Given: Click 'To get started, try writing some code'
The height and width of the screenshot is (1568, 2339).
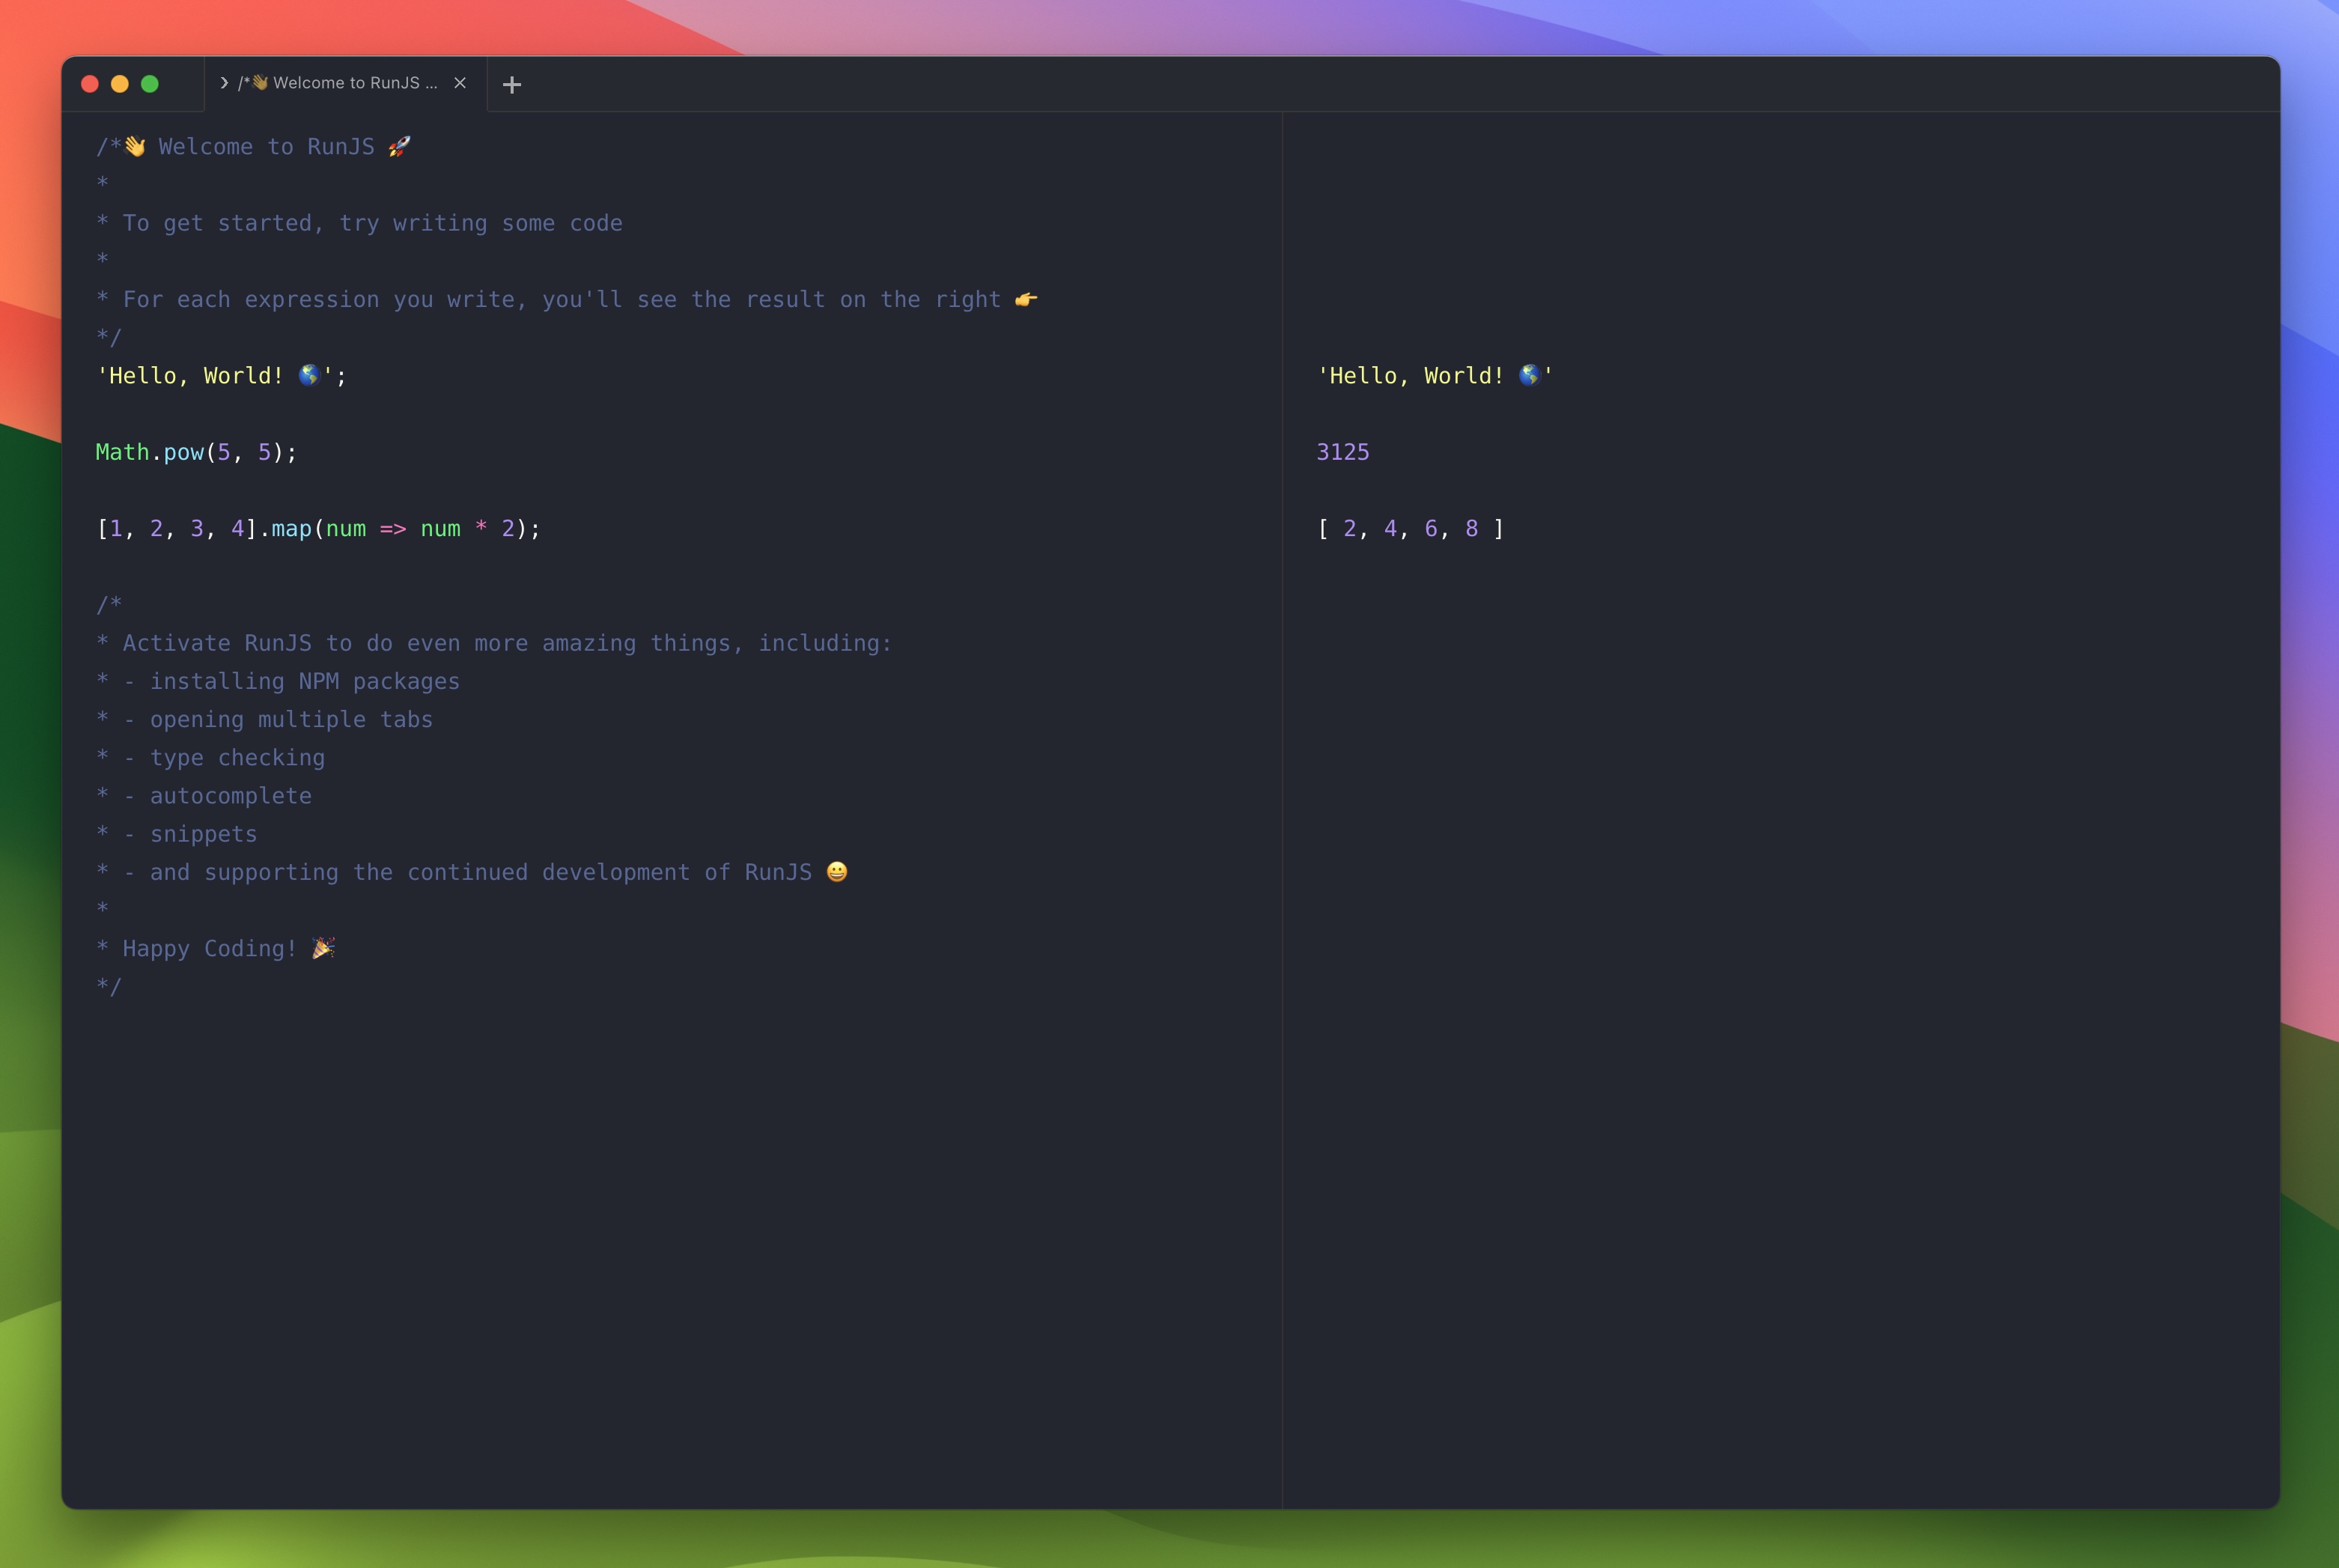Looking at the screenshot, I should click(359, 223).
